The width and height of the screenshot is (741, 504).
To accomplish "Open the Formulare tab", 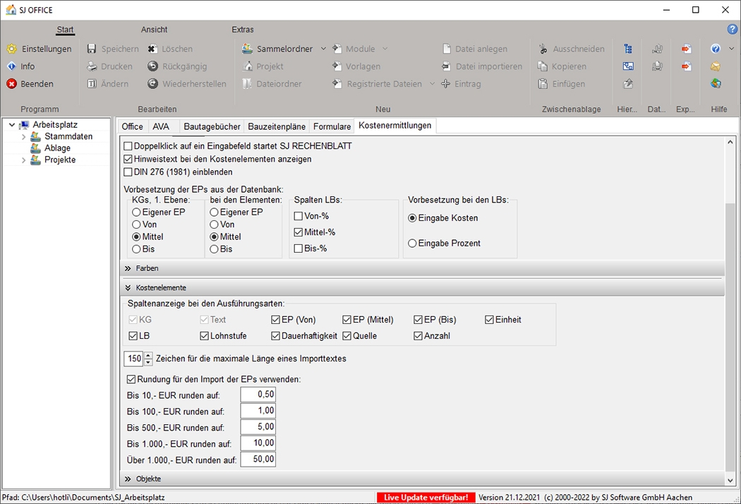I will pos(332,126).
